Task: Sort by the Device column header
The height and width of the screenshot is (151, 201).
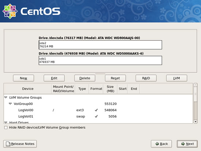Action: pyautogui.click(x=28, y=88)
